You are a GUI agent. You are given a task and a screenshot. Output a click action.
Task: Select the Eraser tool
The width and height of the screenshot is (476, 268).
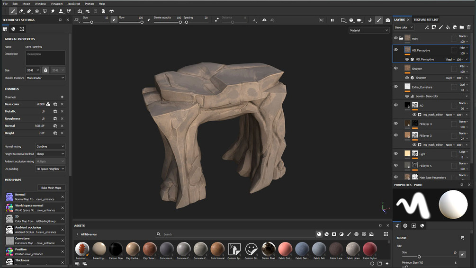point(21,11)
